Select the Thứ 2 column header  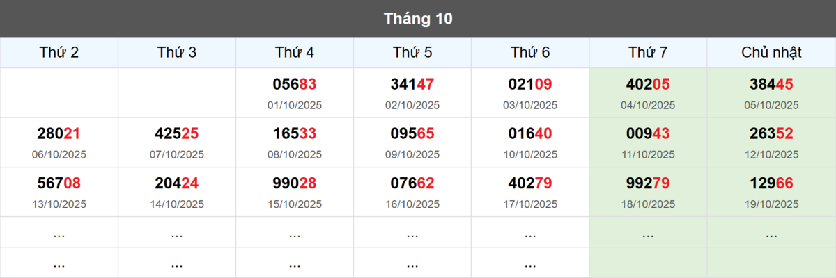point(59,52)
